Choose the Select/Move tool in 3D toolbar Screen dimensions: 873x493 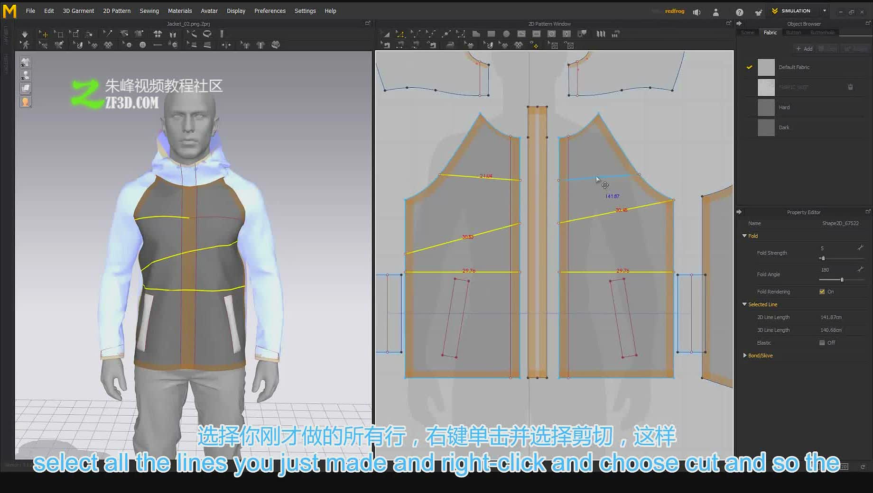pos(43,34)
